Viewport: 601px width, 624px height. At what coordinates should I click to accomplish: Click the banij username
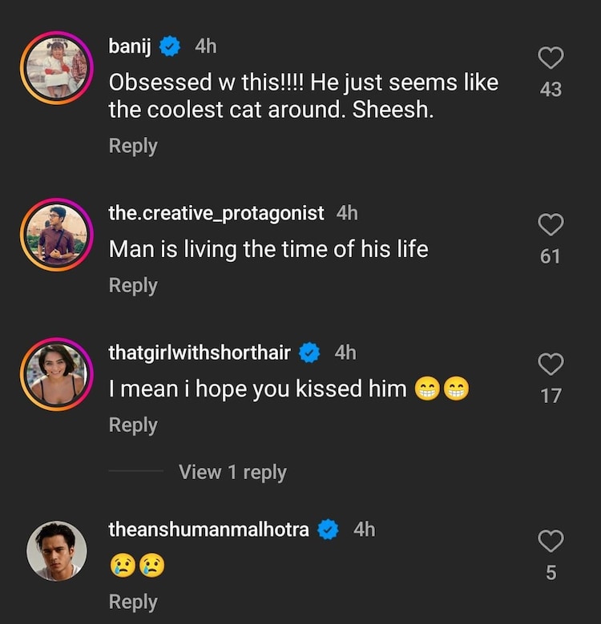pos(129,46)
